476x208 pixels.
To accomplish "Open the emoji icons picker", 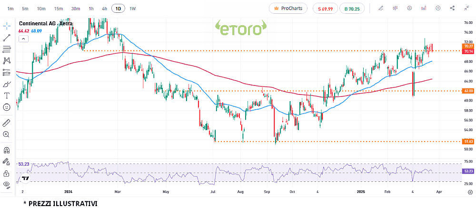I will coord(7,107).
